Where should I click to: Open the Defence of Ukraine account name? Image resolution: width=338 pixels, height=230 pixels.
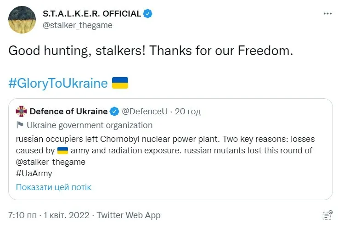coord(69,111)
